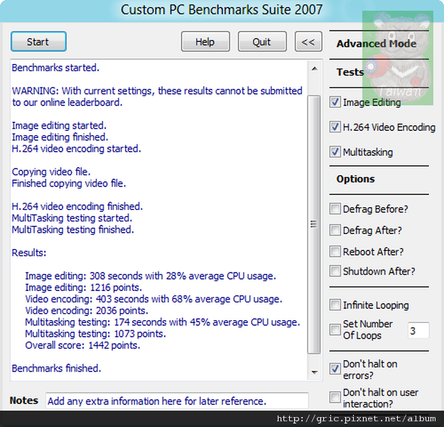Screen dimensions: 444x427
Task: Click 'H.264 video encoding started.' line
Action: click(77, 149)
